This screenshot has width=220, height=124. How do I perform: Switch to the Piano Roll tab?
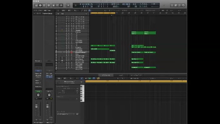coord(106,75)
